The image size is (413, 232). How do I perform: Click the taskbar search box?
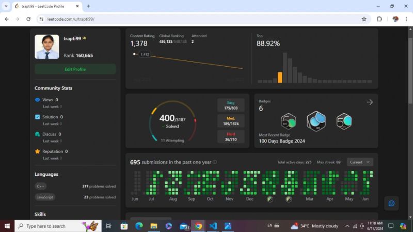point(58,226)
